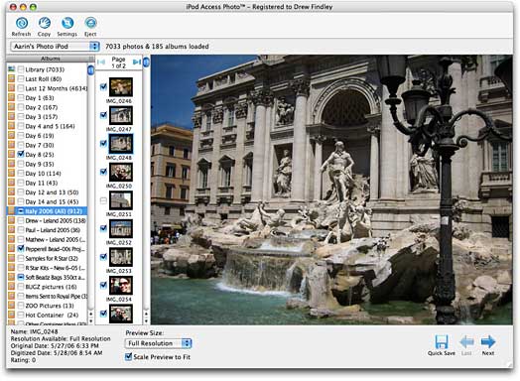Viewport: 520px width, 381px height.
Task: Toggle Scale Preview to Fit checkbox
Action: 128,357
